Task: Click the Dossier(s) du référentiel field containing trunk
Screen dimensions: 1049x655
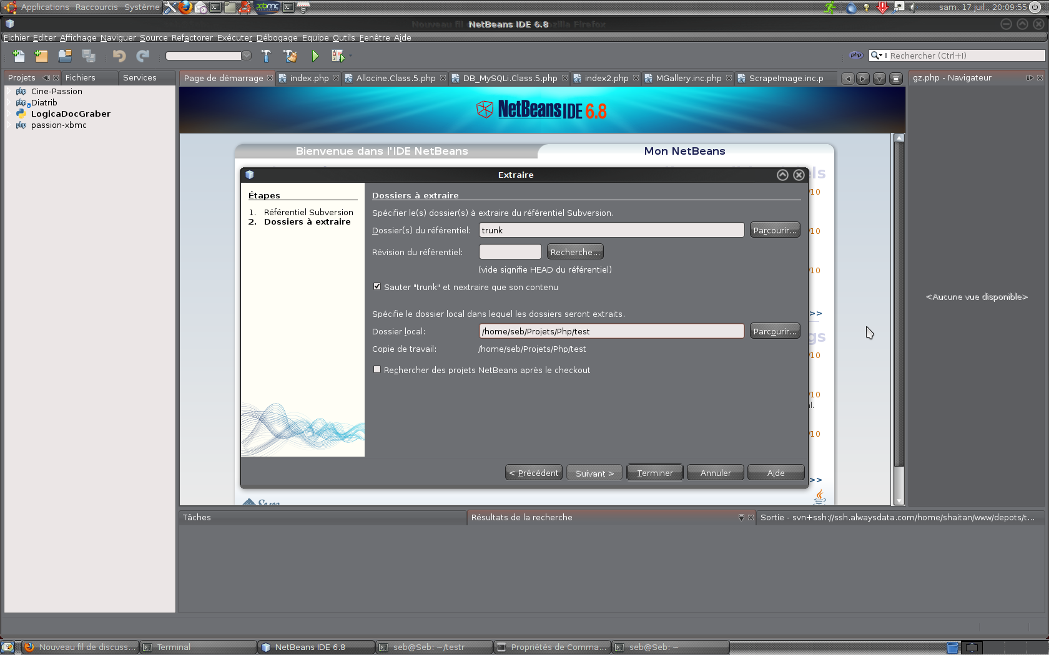Action: [x=611, y=230]
